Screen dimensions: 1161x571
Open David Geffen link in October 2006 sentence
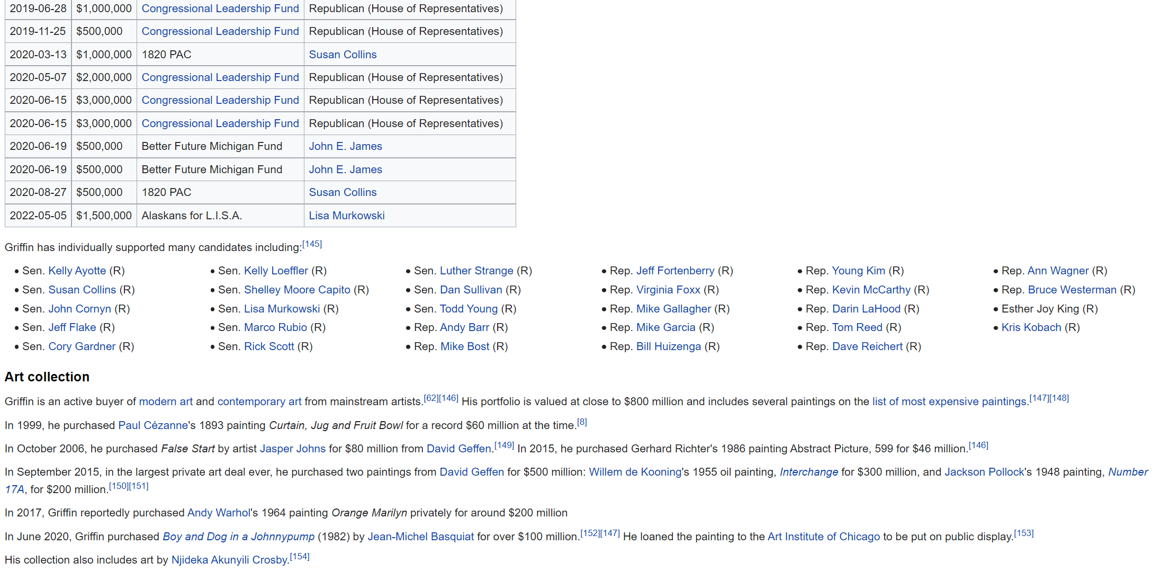tap(459, 449)
